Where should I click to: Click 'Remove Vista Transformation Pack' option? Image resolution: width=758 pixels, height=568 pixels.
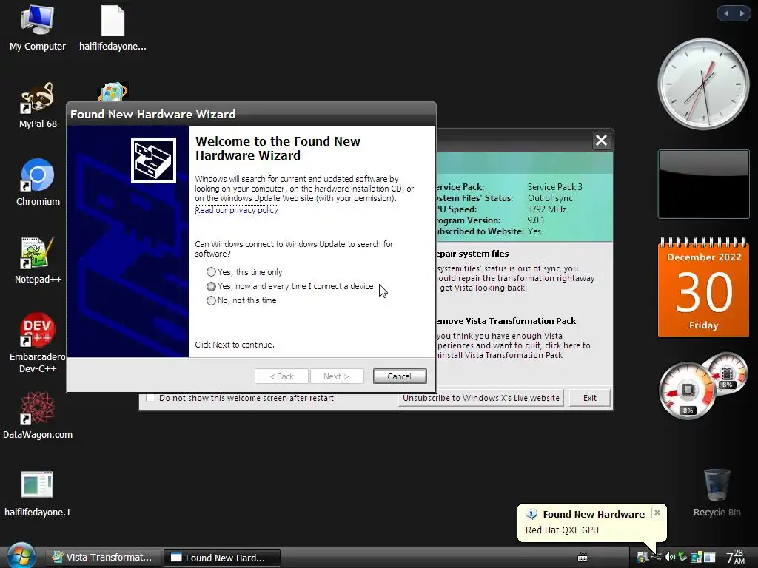point(506,321)
